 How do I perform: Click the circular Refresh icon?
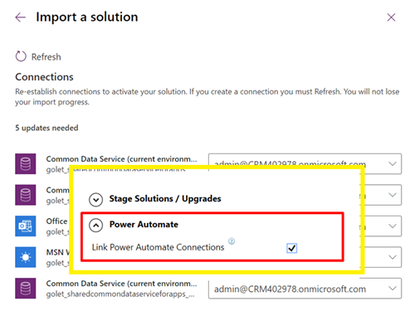(21, 56)
